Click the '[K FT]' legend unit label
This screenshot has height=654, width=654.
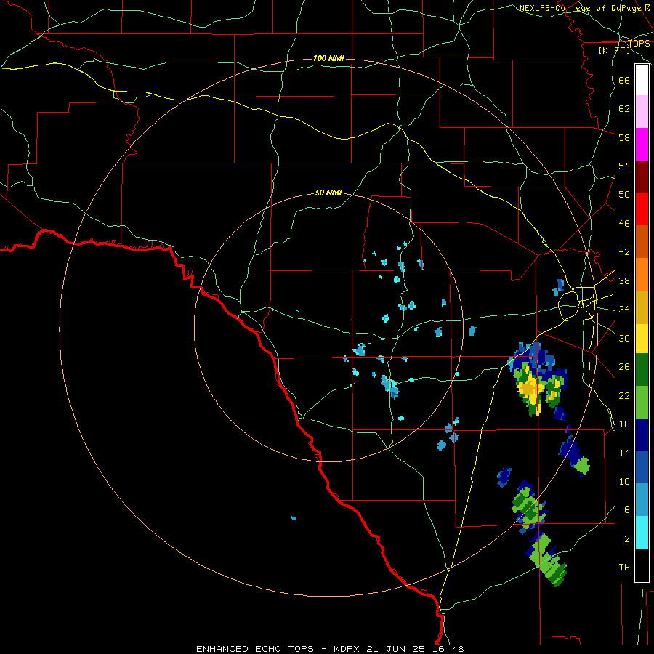[614, 51]
